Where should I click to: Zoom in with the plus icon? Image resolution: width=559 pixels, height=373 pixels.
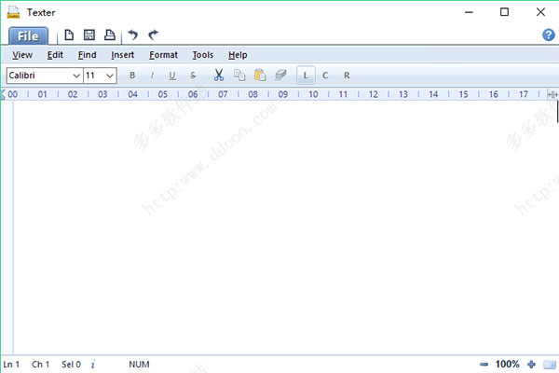click(531, 364)
